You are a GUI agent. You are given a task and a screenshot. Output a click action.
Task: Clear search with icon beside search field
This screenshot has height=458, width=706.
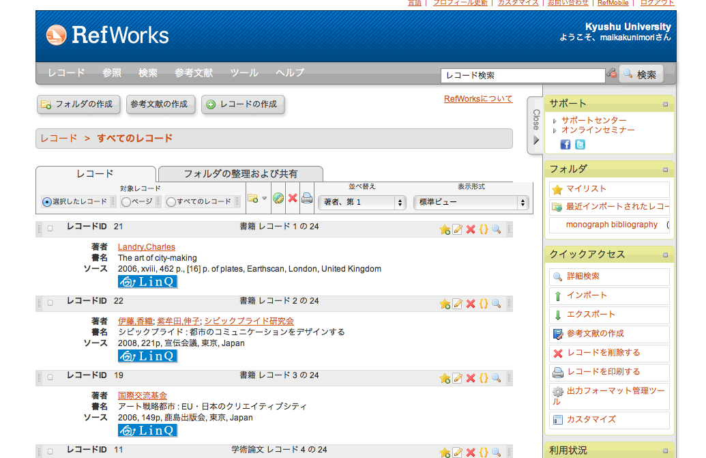pyautogui.click(x=611, y=74)
